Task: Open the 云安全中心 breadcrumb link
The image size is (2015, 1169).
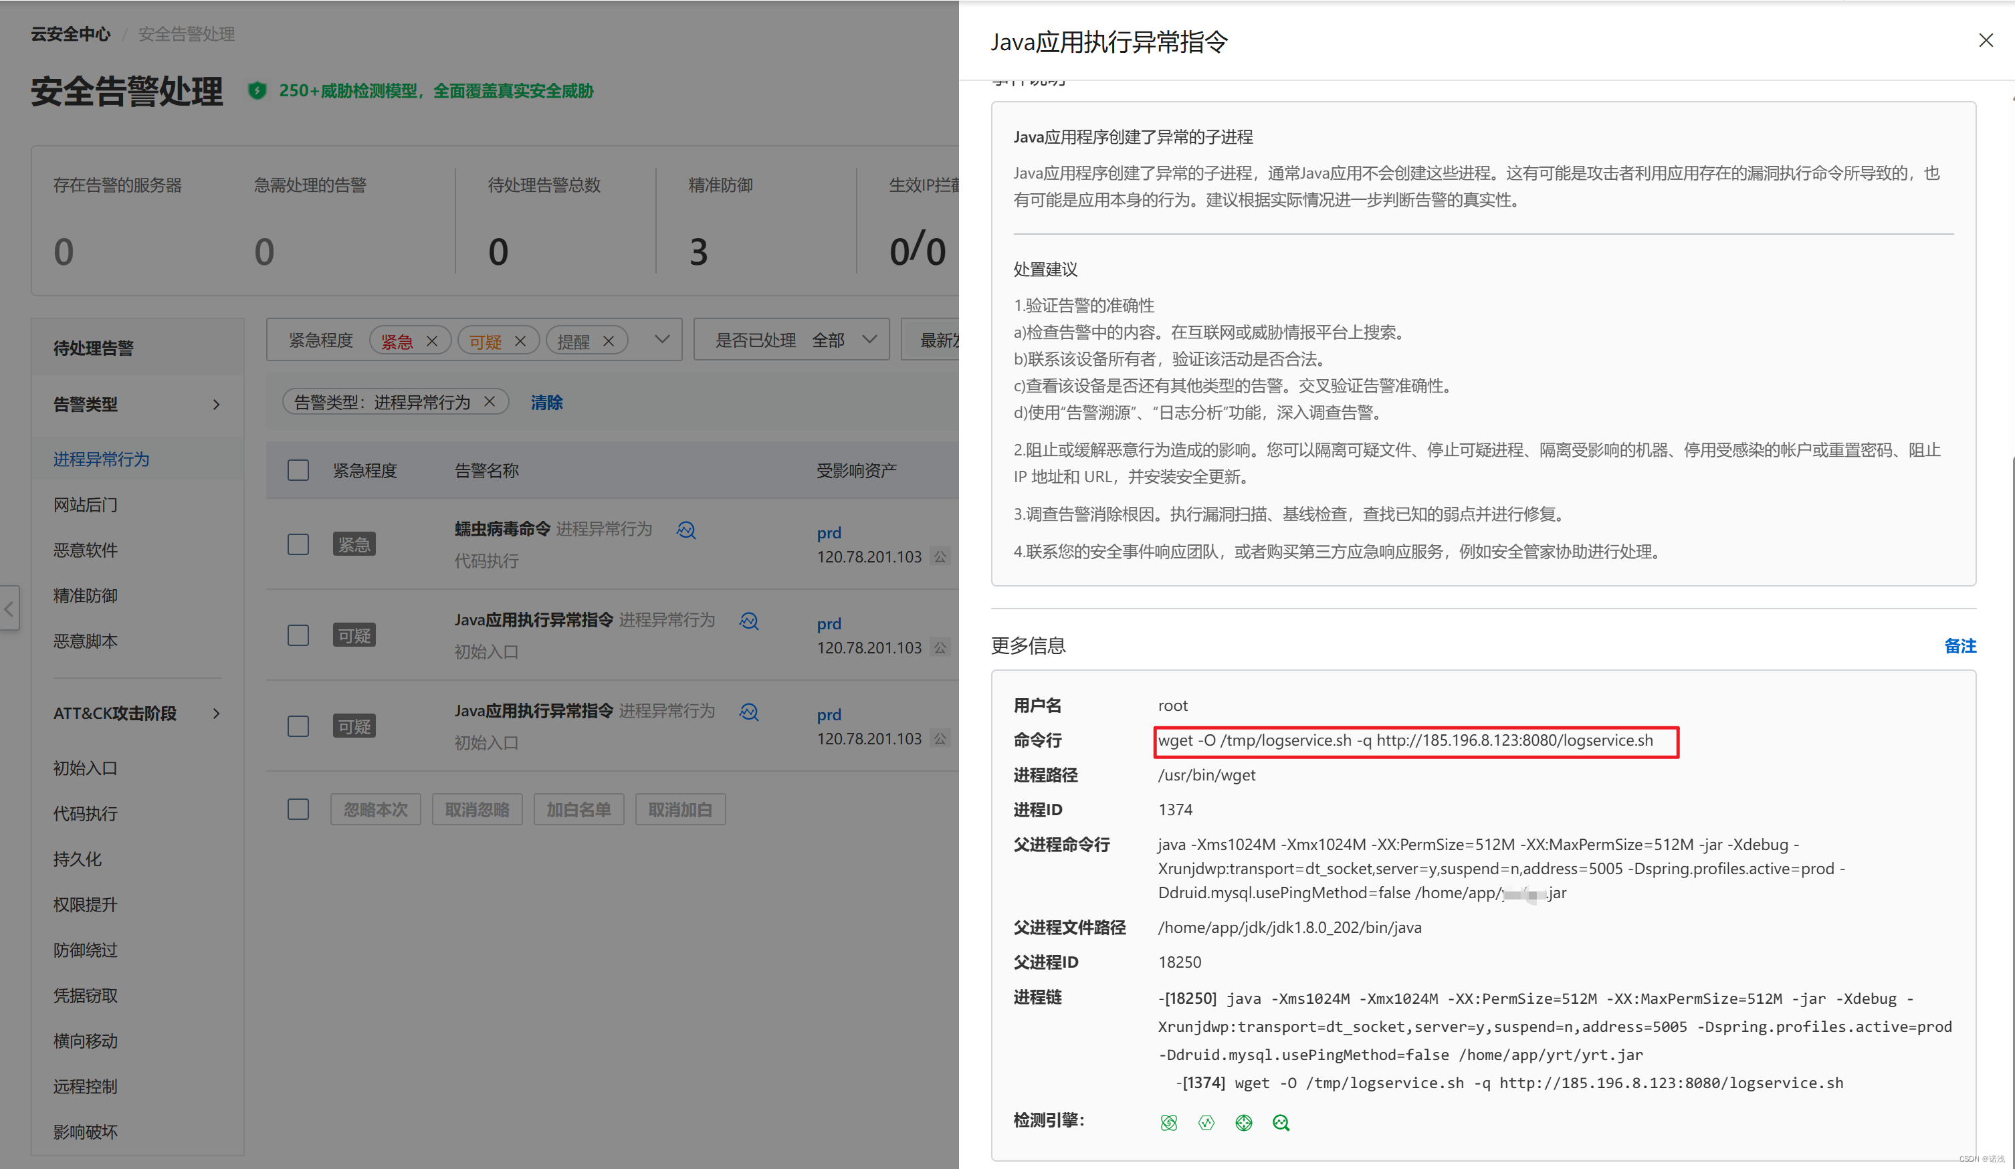Action: [70, 33]
